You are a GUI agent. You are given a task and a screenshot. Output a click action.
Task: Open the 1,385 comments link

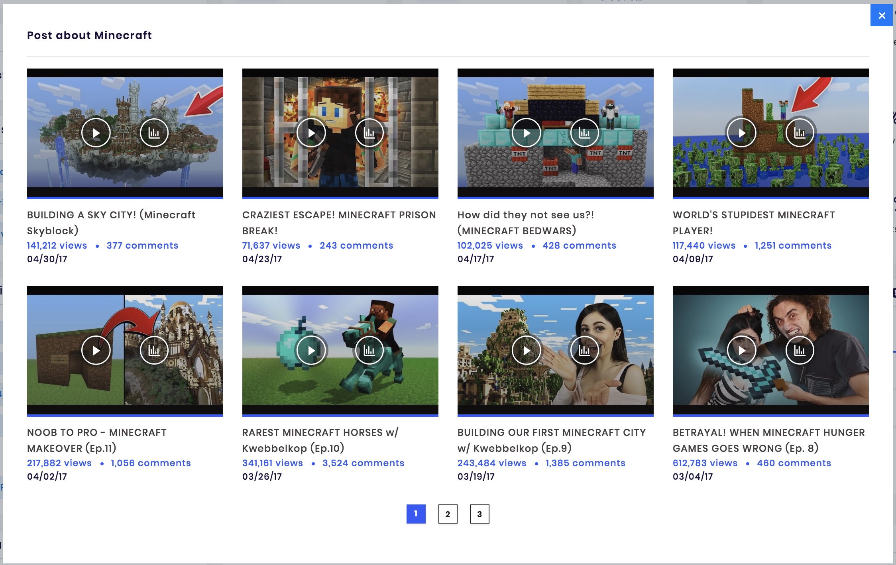pyautogui.click(x=586, y=463)
